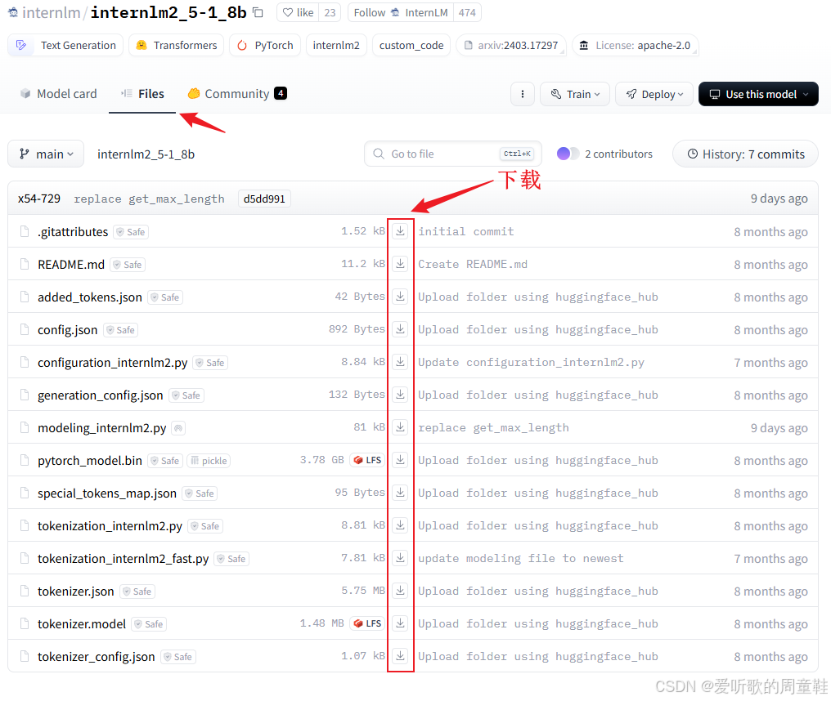Download config.json via its download icon
Viewport: 831px width, 701px height.
400,329
